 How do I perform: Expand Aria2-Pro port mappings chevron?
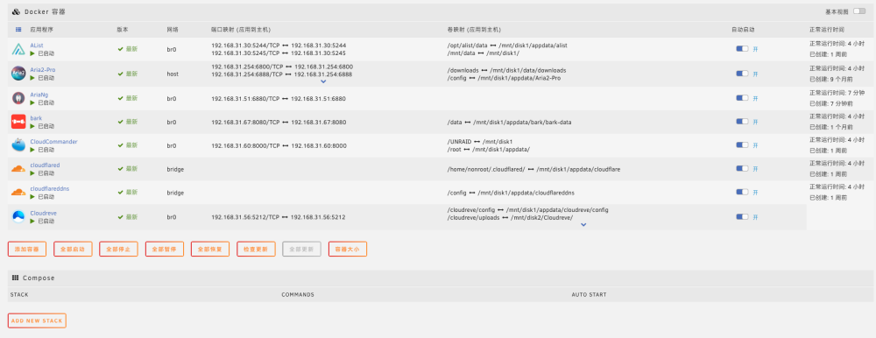coord(323,81)
